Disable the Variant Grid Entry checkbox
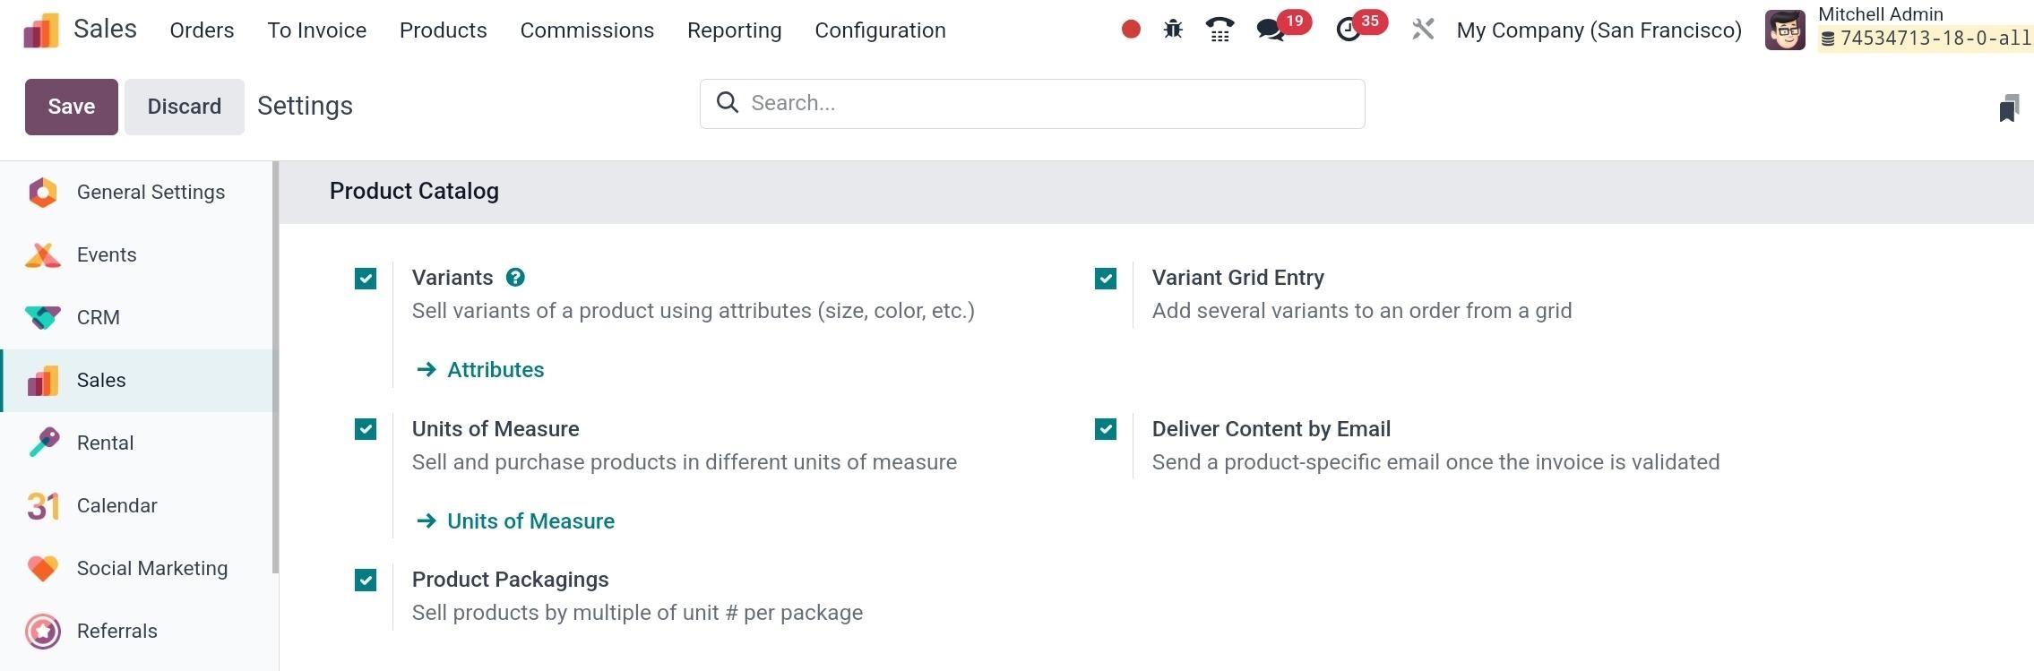The height and width of the screenshot is (671, 2034). pyautogui.click(x=1106, y=279)
